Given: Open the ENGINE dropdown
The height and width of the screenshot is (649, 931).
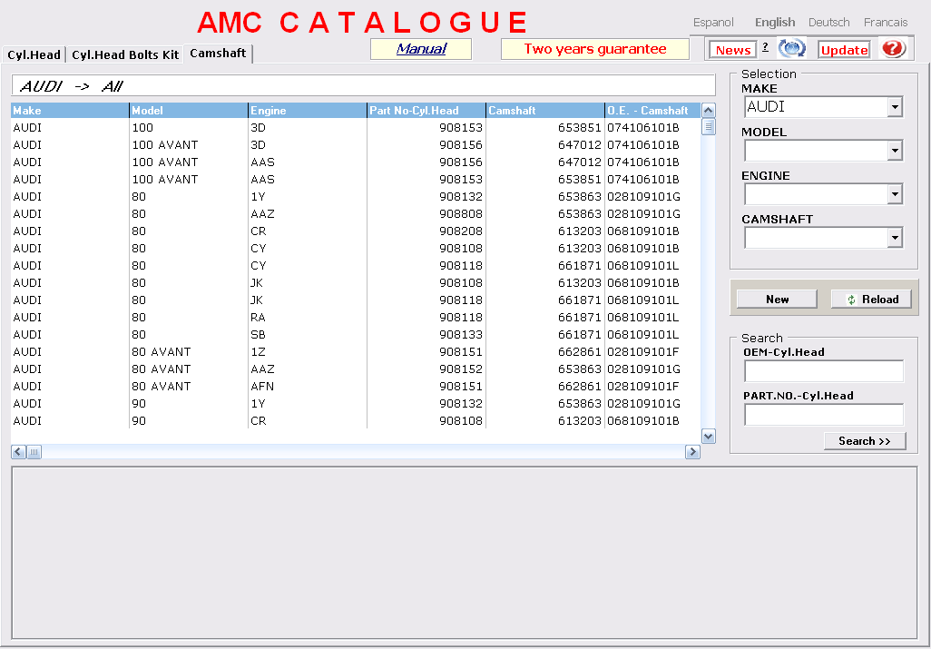Looking at the screenshot, I should [x=895, y=194].
